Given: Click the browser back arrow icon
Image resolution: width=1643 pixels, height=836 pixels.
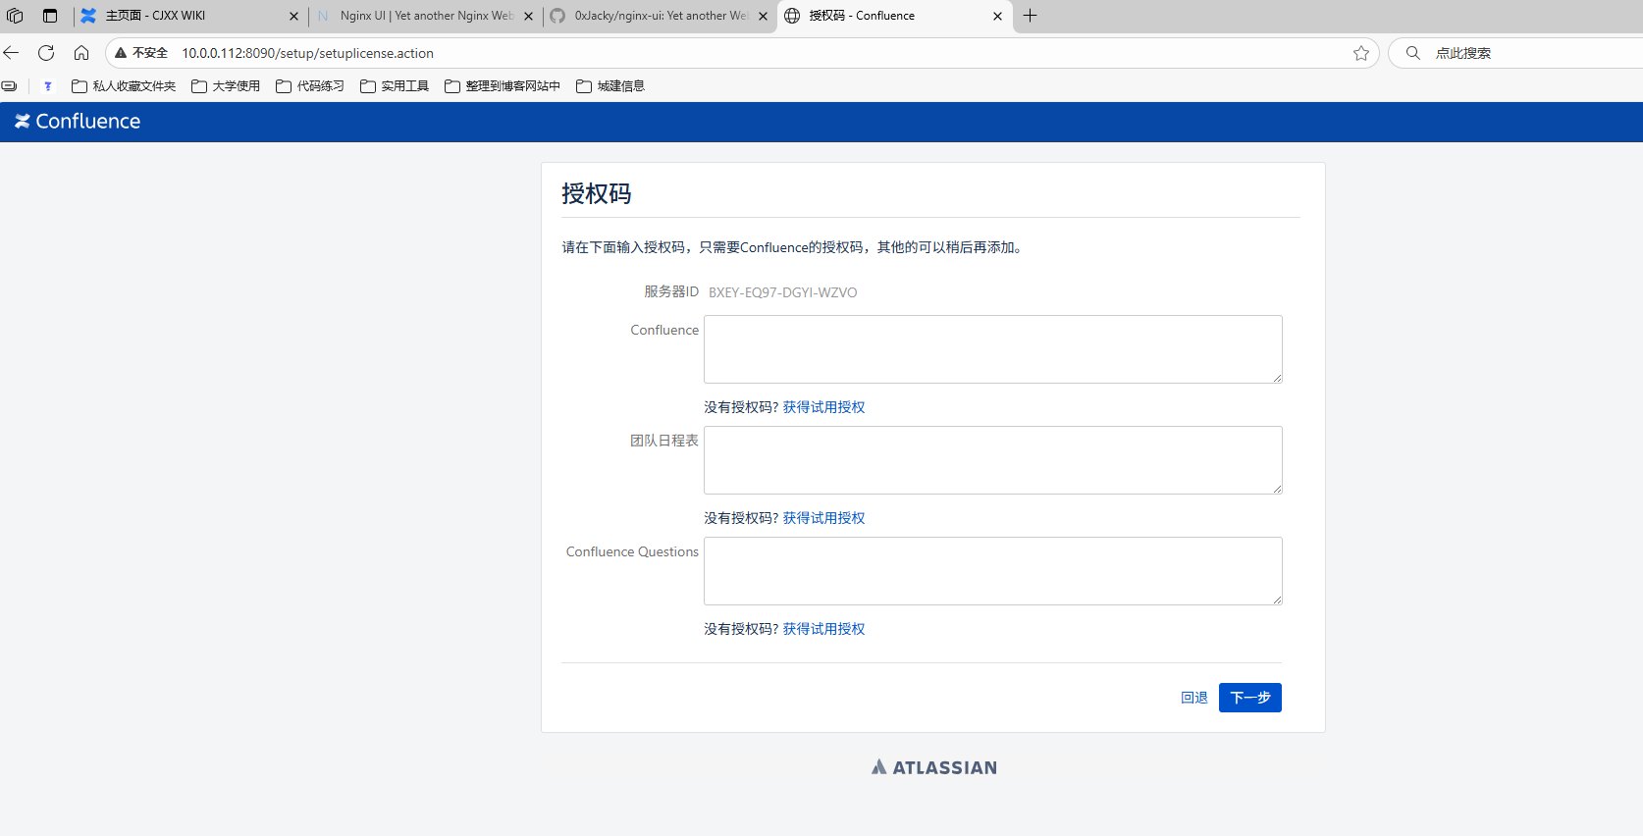Looking at the screenshot, I should click(12, 53).
